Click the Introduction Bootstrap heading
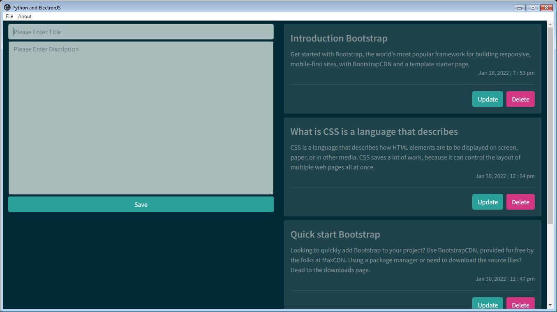The height and width of the screenshot is (312, 557). [x=339, y=38]
